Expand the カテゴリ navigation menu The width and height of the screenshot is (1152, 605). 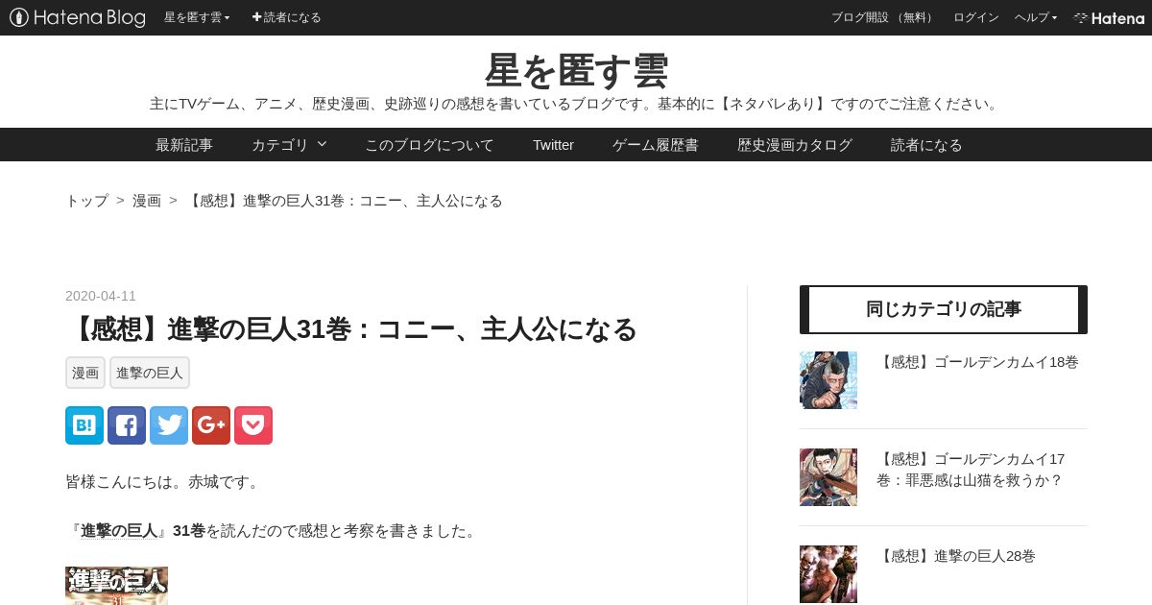point(289,145)
